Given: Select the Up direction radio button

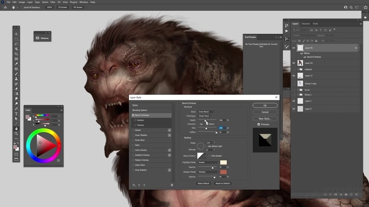Looking at the screenshot, I should 198,124.
